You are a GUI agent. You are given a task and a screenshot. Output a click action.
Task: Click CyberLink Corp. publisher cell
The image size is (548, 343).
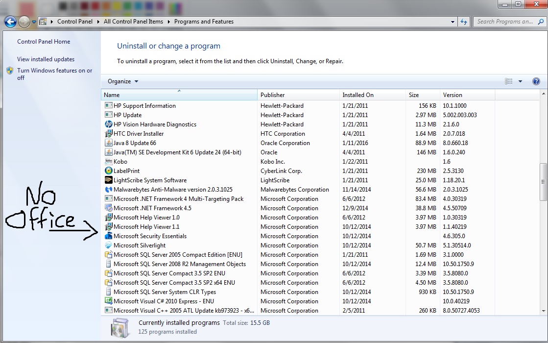point(281,171)
